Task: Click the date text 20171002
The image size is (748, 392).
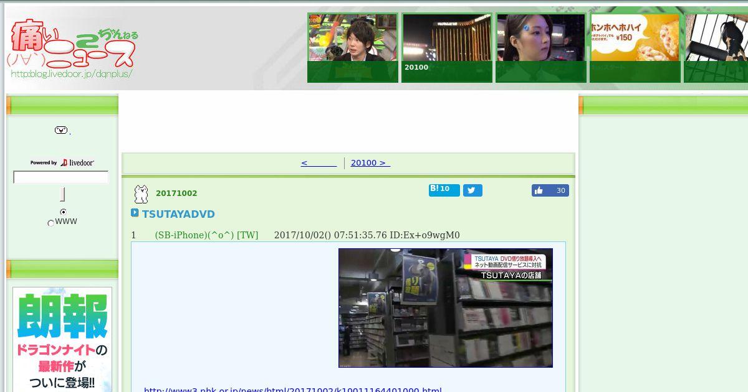Action: (x=176, y=194)
